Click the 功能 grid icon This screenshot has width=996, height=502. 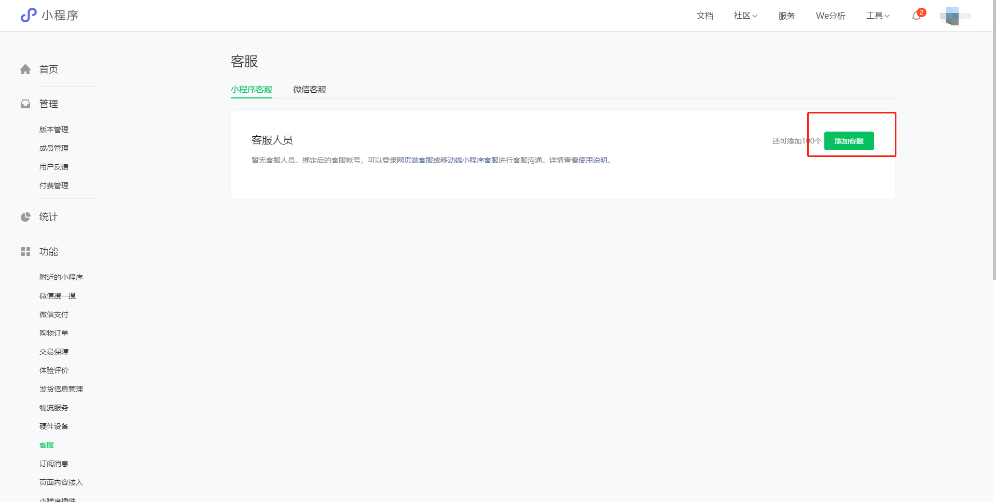[x=25, y=252]
